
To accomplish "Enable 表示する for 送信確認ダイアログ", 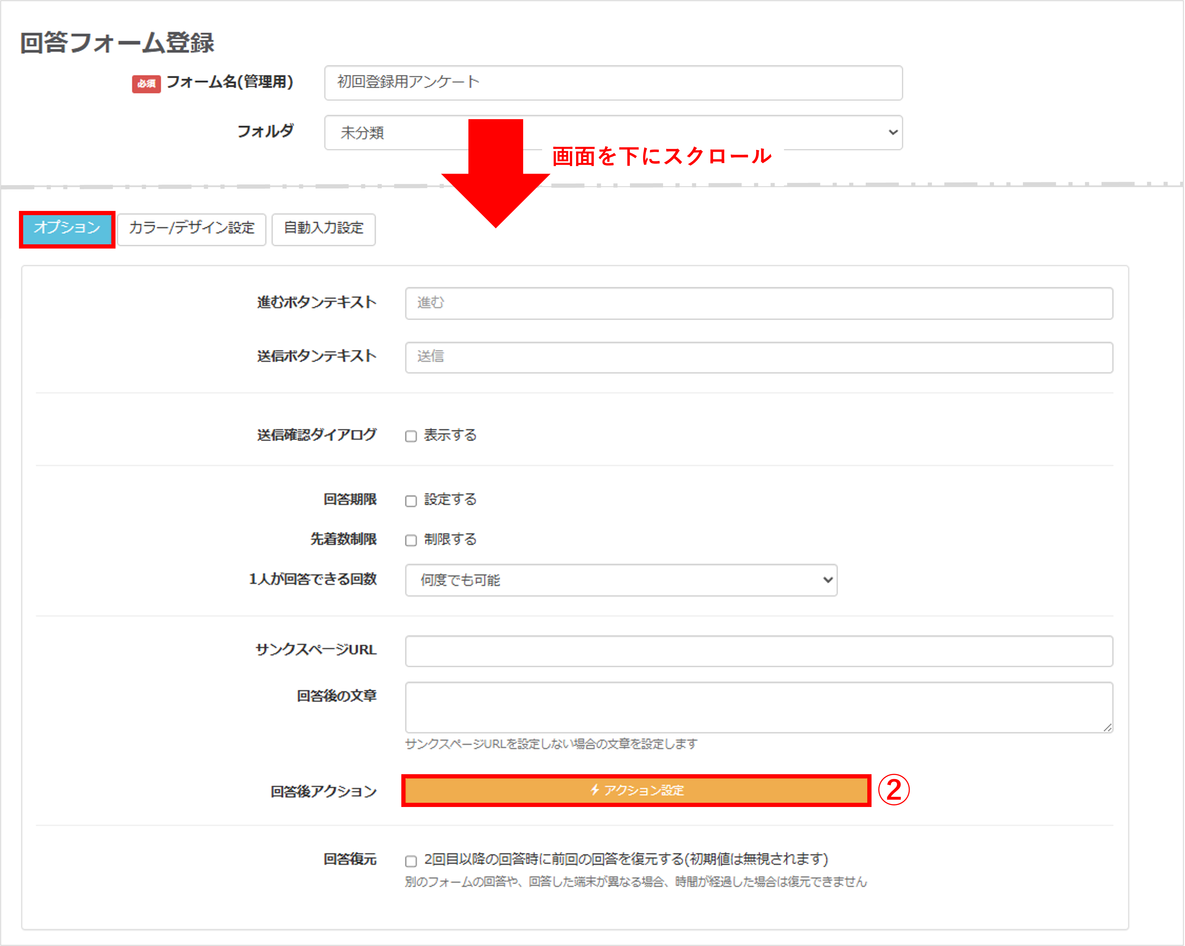I will [x=411, y=436].
